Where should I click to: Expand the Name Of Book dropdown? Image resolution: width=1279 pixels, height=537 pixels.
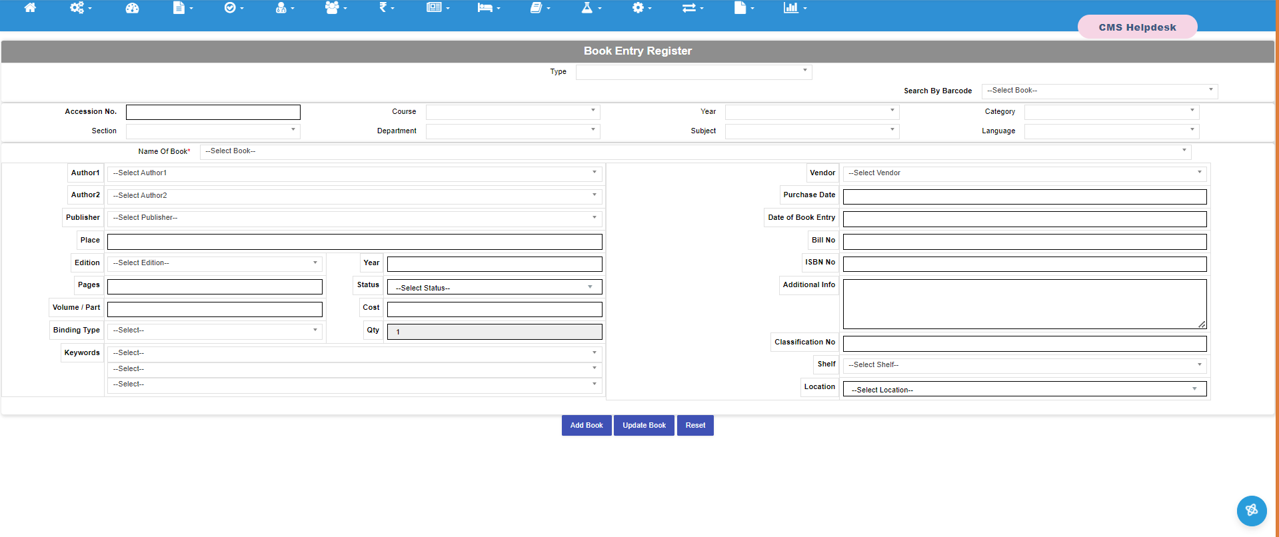pos(695,151)
